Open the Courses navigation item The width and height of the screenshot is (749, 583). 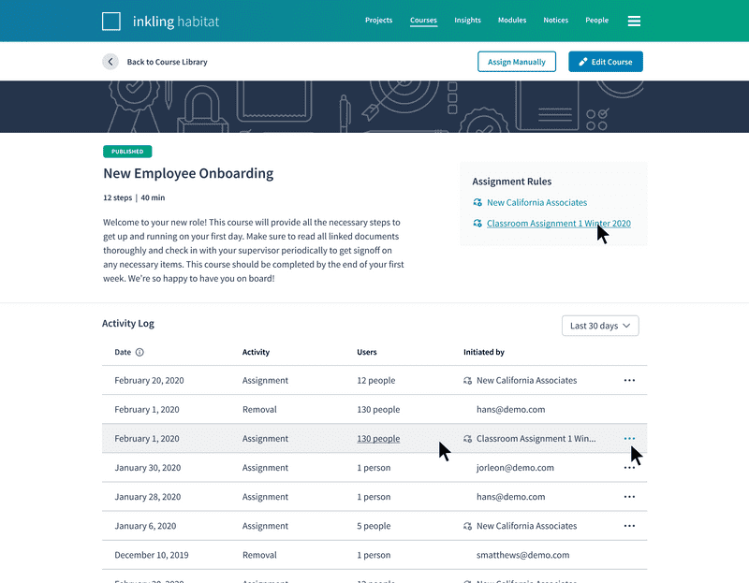(x=423, y=20)
